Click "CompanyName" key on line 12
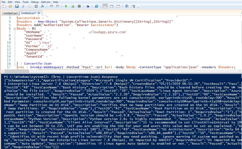 [x=37, y=50]
